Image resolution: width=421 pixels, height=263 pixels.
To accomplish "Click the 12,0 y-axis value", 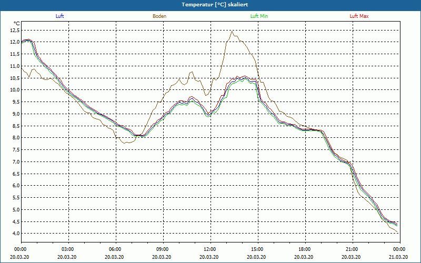I will [x=15, y=42].
